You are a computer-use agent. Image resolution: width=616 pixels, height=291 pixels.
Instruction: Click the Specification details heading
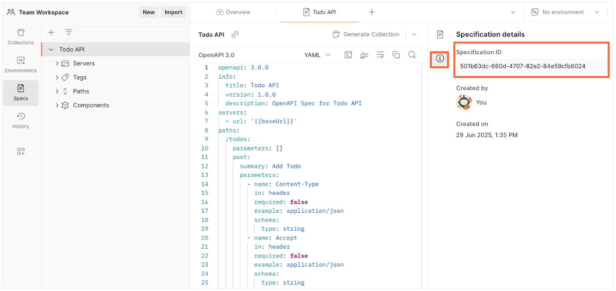pyautogui.click(x=490, y=34)
